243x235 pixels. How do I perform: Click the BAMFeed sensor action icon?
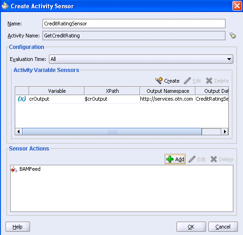(14, 169)
